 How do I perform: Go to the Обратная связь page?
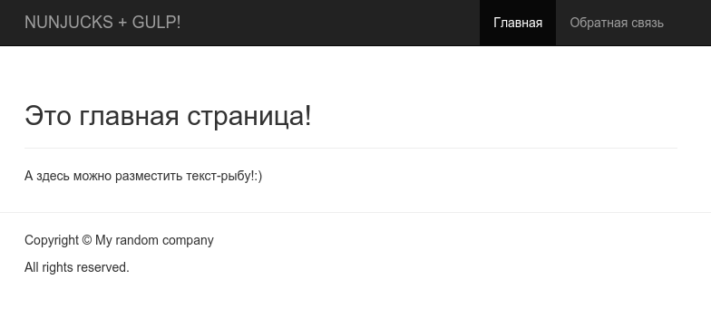tap(617, 23)
